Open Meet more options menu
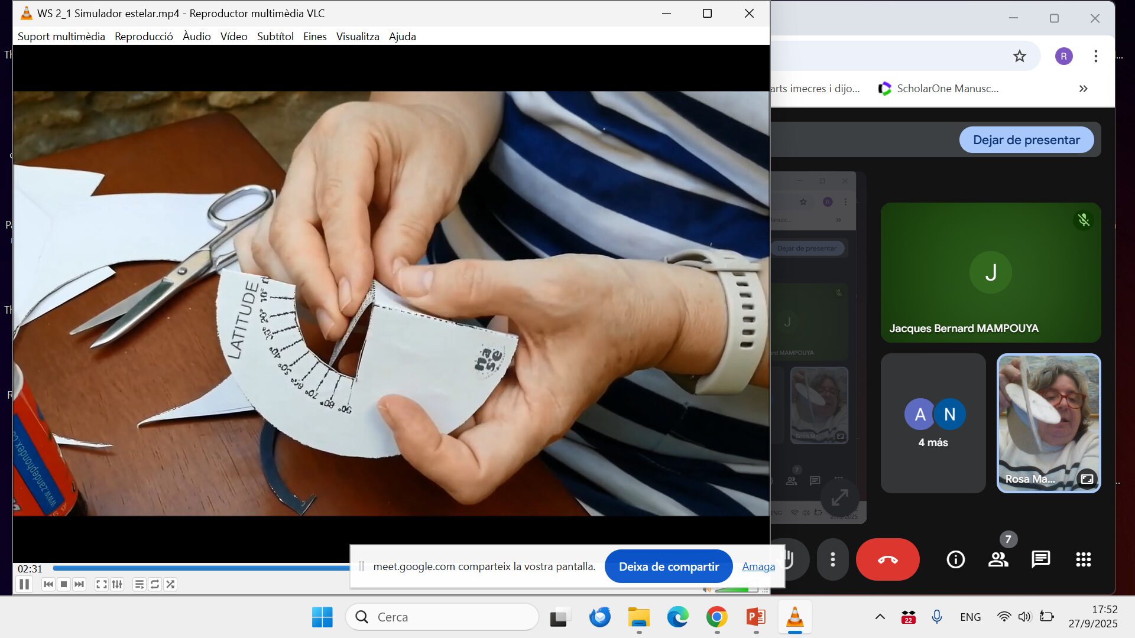The image size is (1135, 638). tap(832, 559)
